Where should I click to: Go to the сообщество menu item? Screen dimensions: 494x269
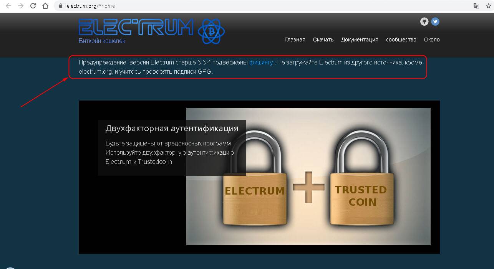click(x=401, y=40)
